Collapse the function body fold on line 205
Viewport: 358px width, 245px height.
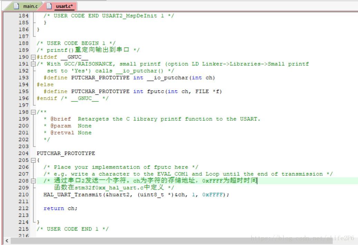(33, 160)
